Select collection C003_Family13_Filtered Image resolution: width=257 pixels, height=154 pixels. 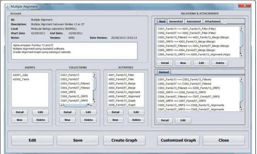point(75,84)
